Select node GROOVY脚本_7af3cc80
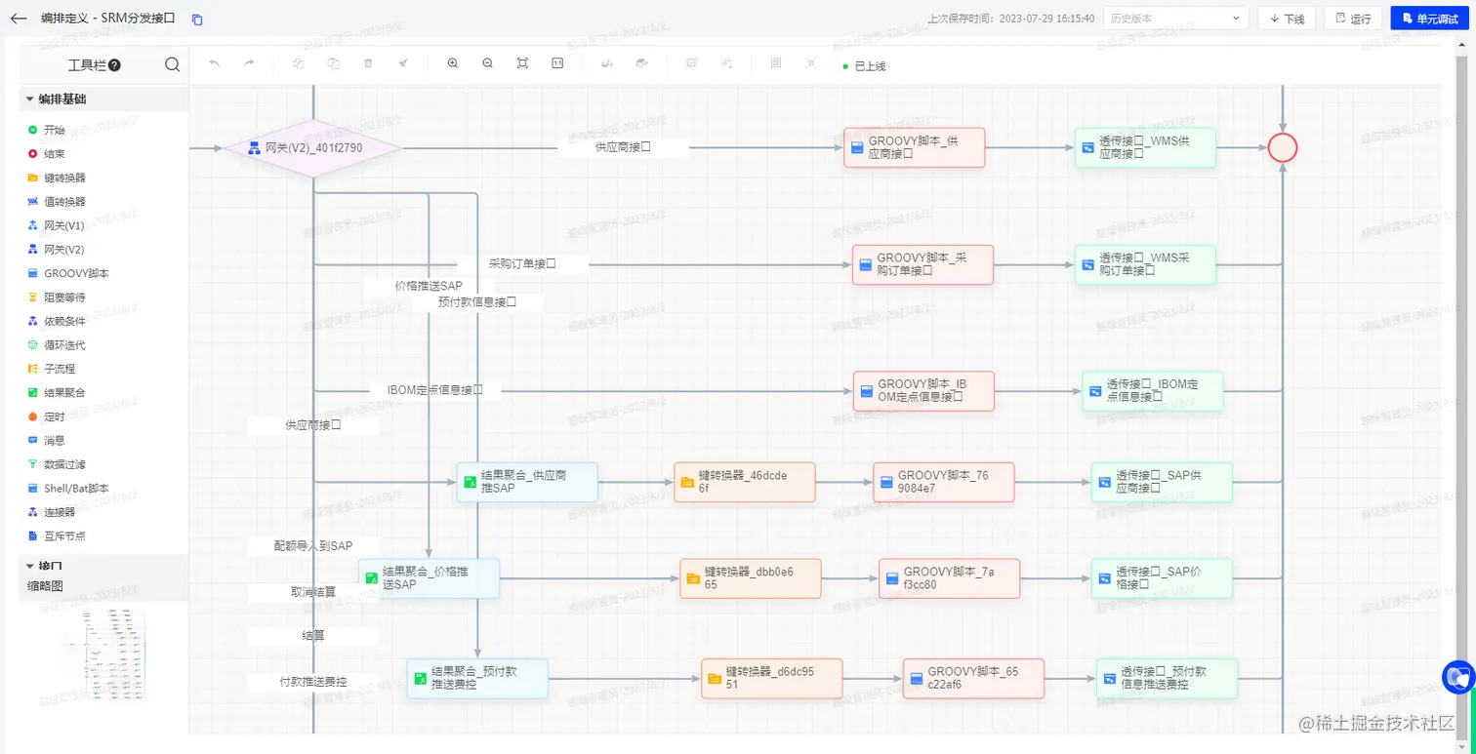Viewport: 1476px width, 754px height. (x=950, y=578)
